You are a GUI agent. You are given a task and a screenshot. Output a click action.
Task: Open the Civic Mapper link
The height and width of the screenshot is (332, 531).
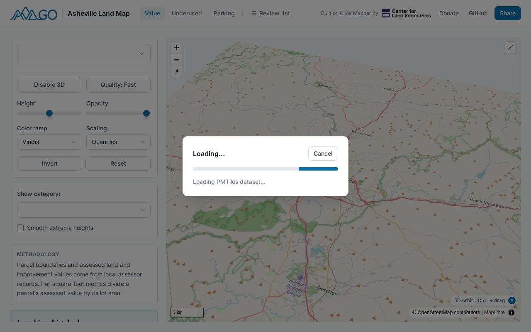(356, 13)
